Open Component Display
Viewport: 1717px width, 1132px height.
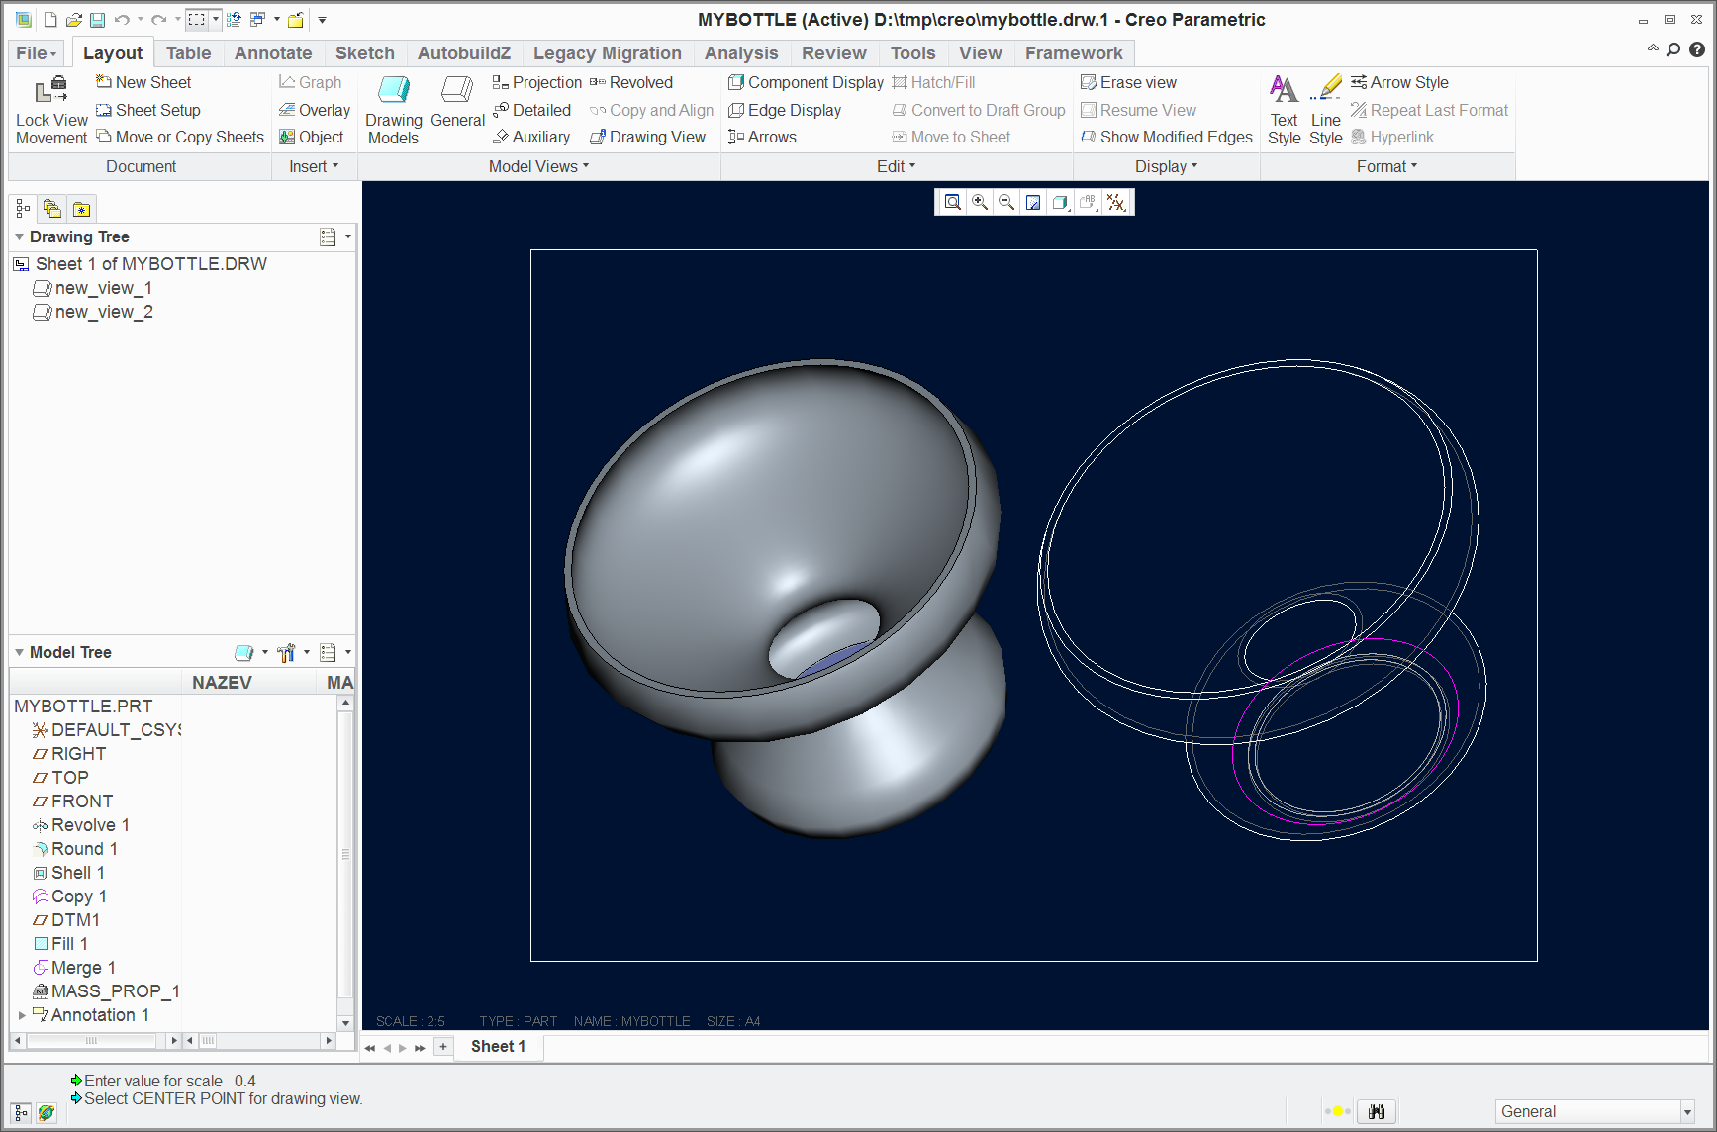pos(806,82)
